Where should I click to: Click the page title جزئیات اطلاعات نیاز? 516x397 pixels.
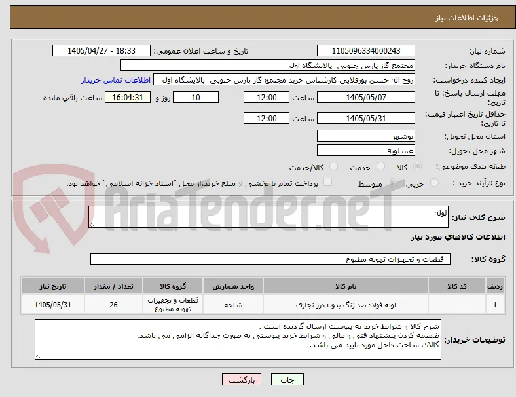pyautogui.click(x=468, y=18)
